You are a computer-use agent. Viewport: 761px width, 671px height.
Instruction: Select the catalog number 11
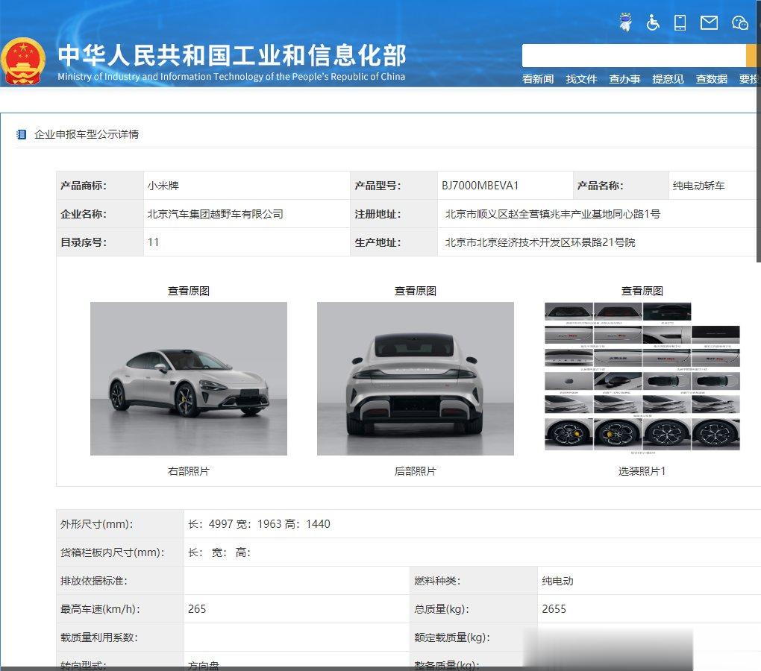click(154, 242)
